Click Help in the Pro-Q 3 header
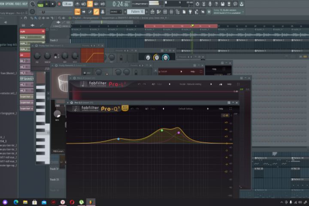Viewport: 309px width, 206px height. pos(221,109)
